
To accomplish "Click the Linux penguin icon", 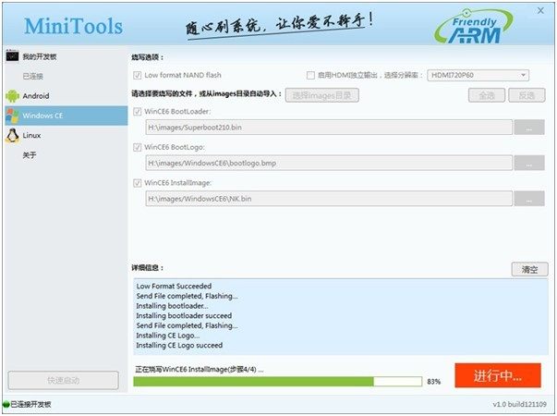I will [12, 136].
